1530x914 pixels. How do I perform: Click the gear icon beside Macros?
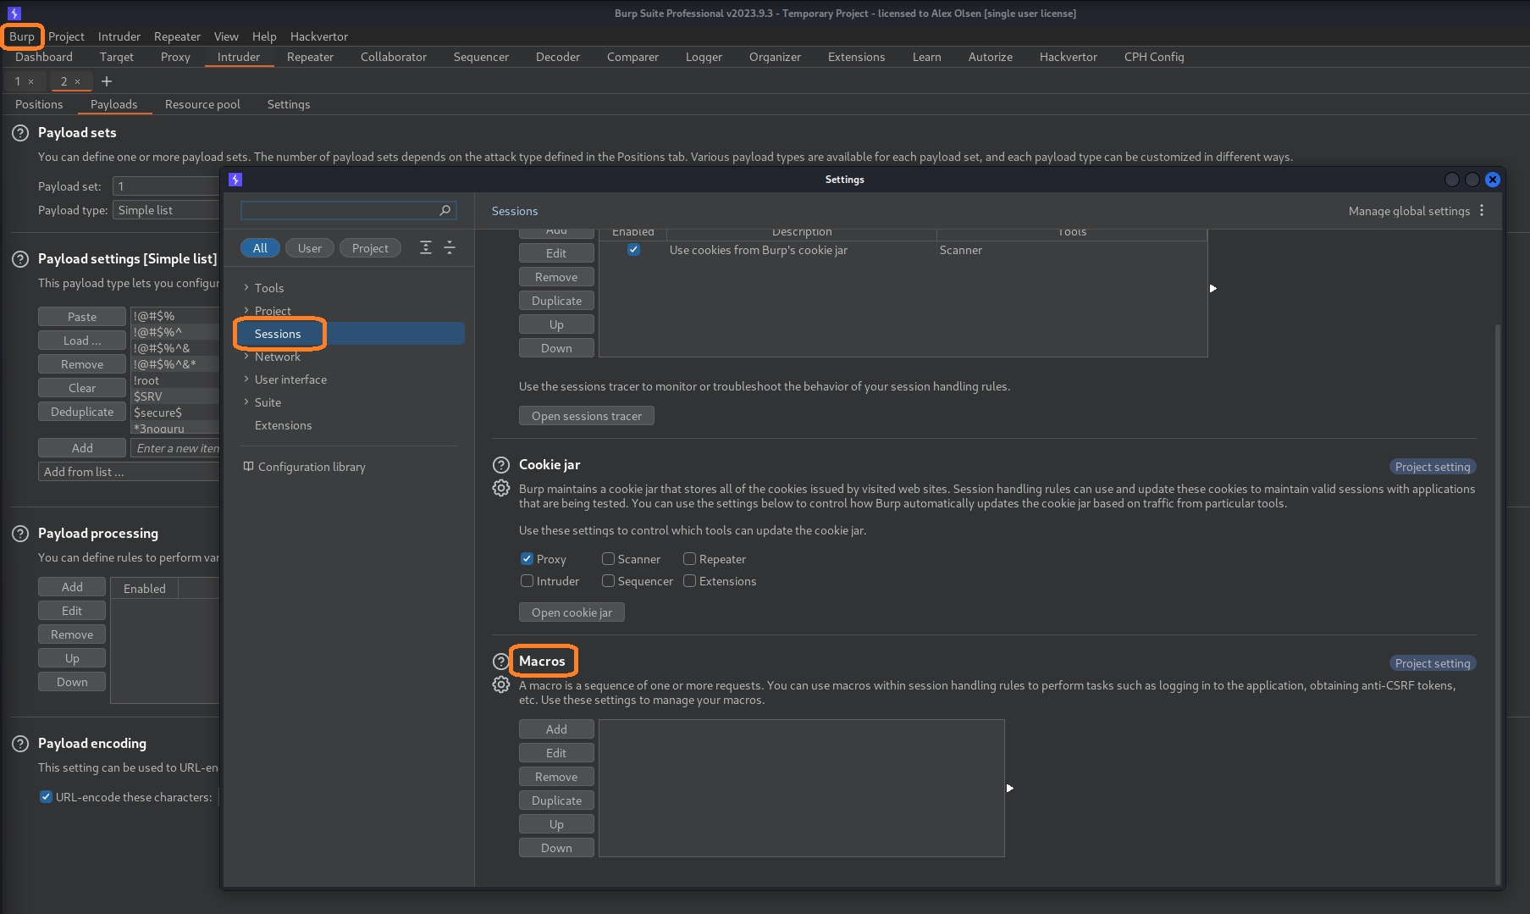tap(501, 684)
